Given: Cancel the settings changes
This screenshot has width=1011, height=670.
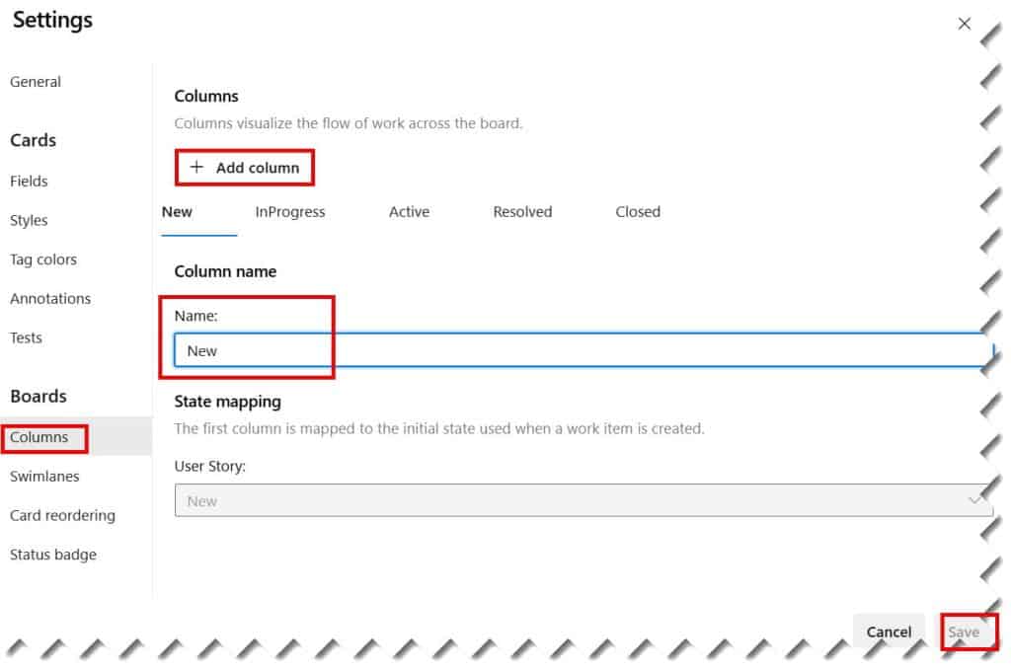Looking at the screenshot, I should (x=889, y=632).
